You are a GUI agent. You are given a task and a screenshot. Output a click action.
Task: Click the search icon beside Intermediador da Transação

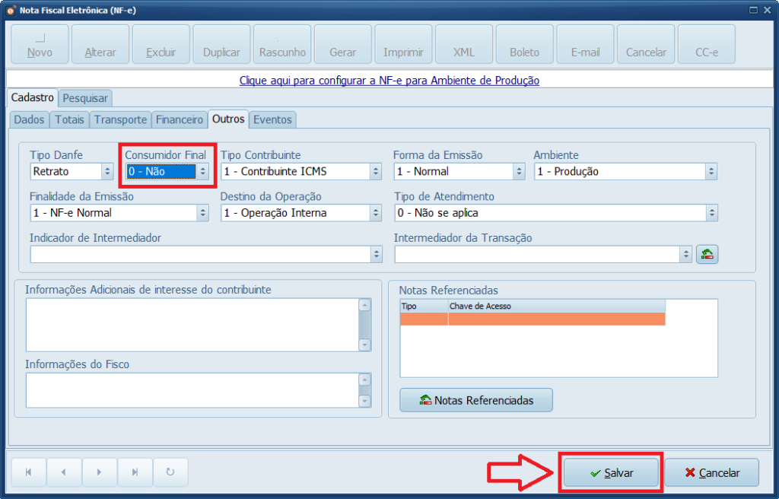[x=707, y=253]
